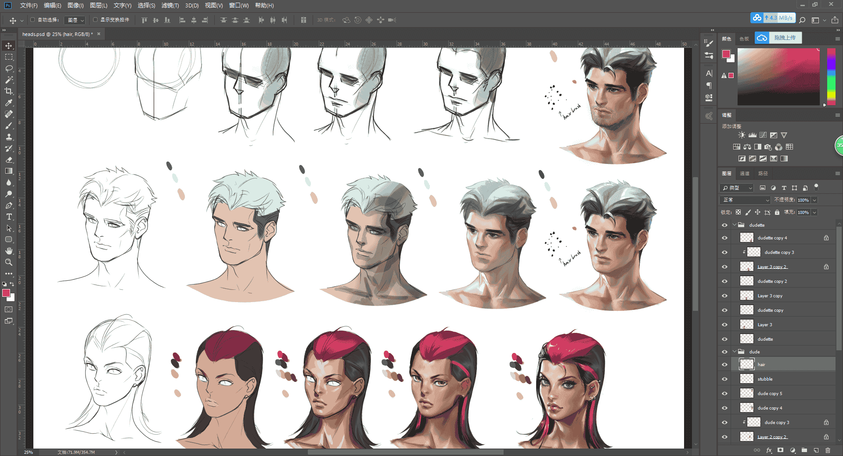Screen dimensions: 843x456
Task: Click the foreground color swatch in toolbar
Action: tap(6, 293)
